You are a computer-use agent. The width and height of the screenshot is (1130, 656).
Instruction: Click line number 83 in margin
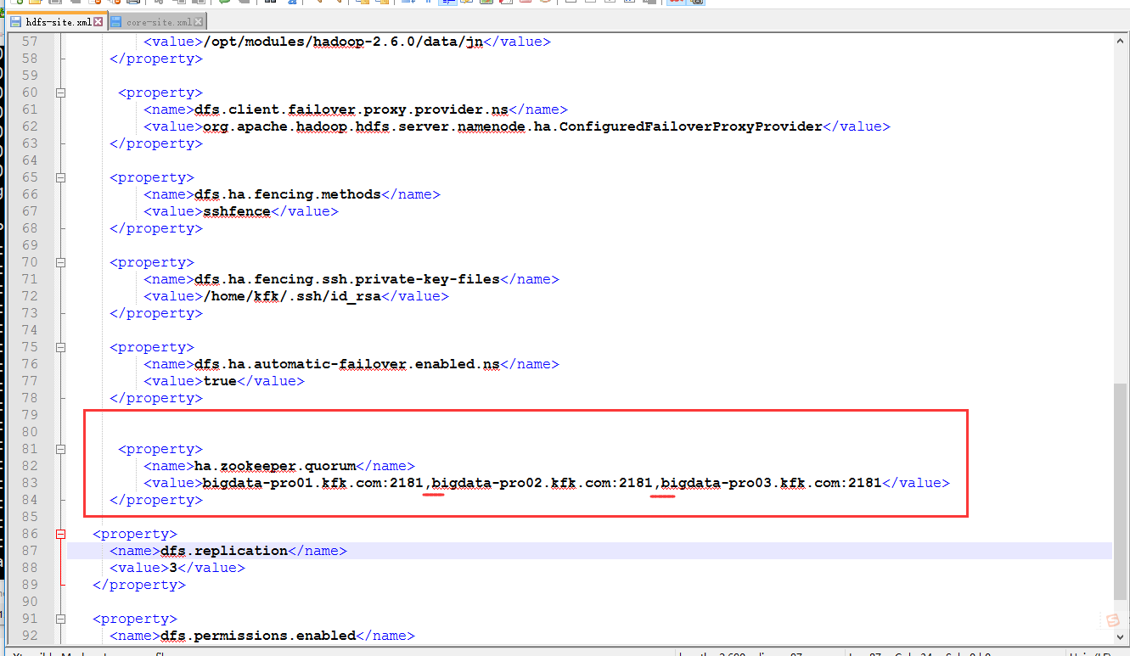tap(29, 483)
